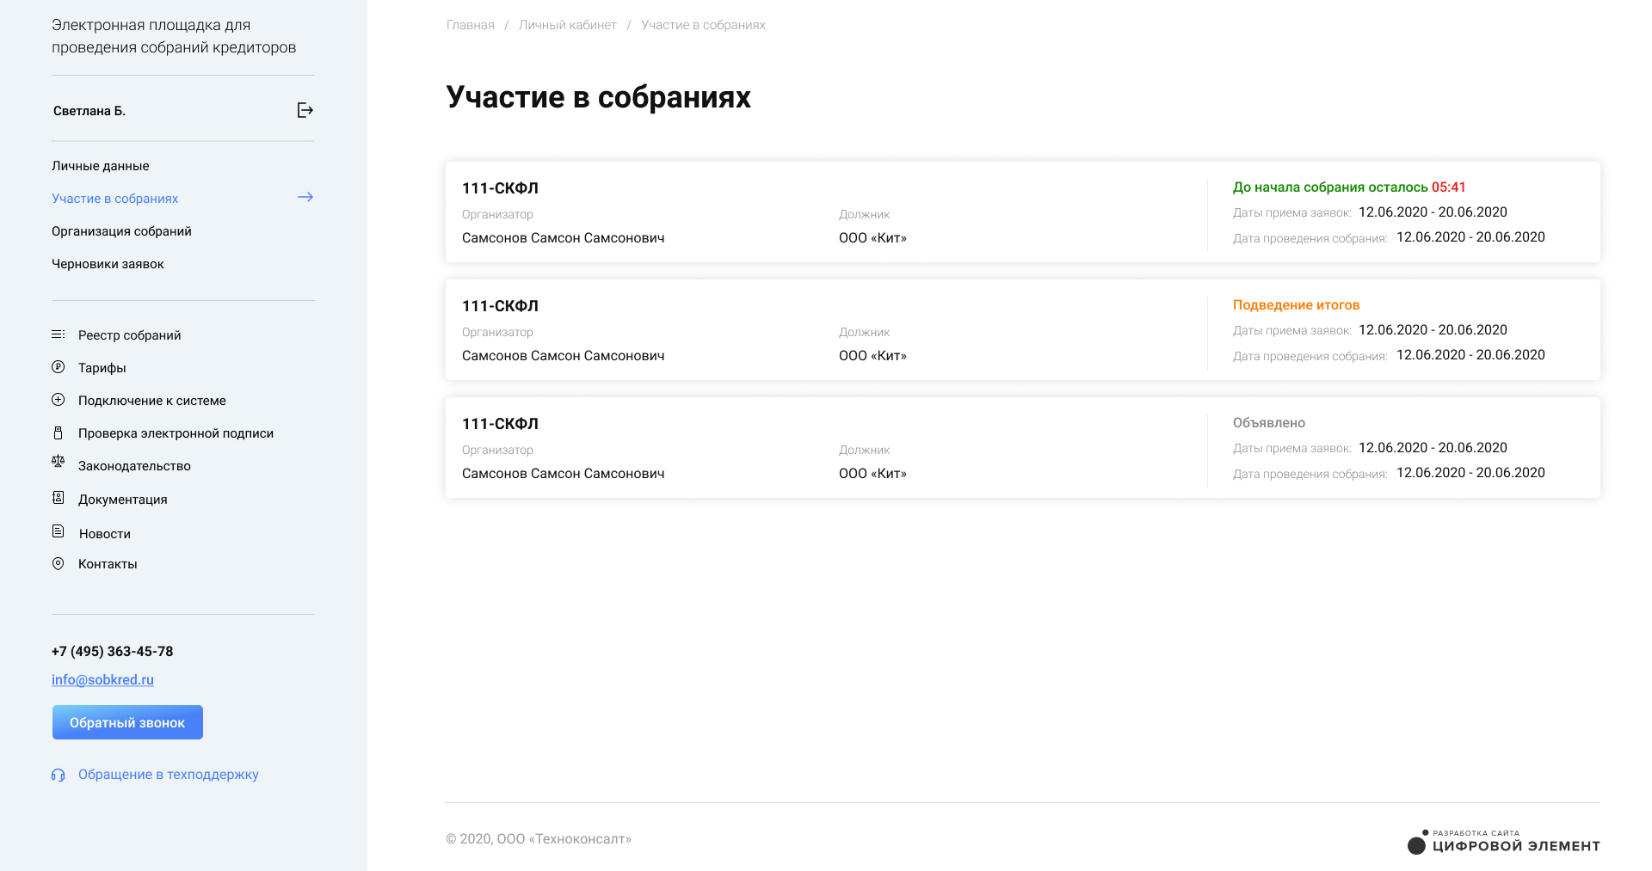Click the plus icon for Подключение к системе
The width and height of the screenshot is (1652, 871).
pos(58,400)
